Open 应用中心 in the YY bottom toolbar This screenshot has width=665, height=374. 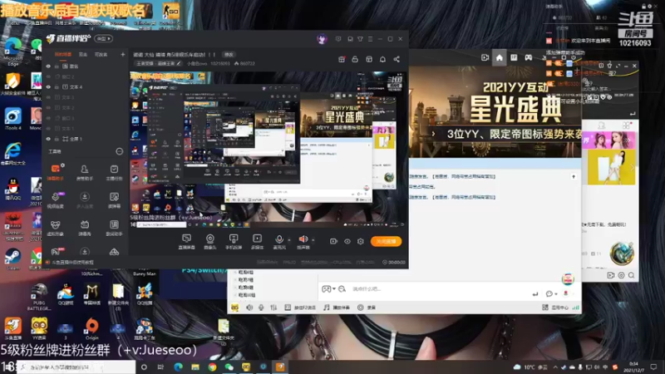pyautogui.click(x=555, y=308)
